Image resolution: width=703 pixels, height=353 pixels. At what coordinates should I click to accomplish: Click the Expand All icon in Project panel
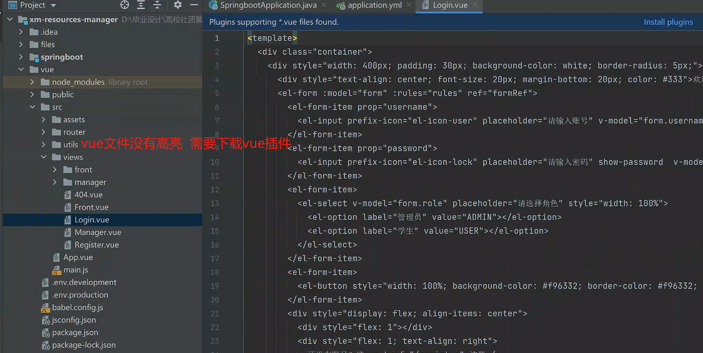click(141, 5)
